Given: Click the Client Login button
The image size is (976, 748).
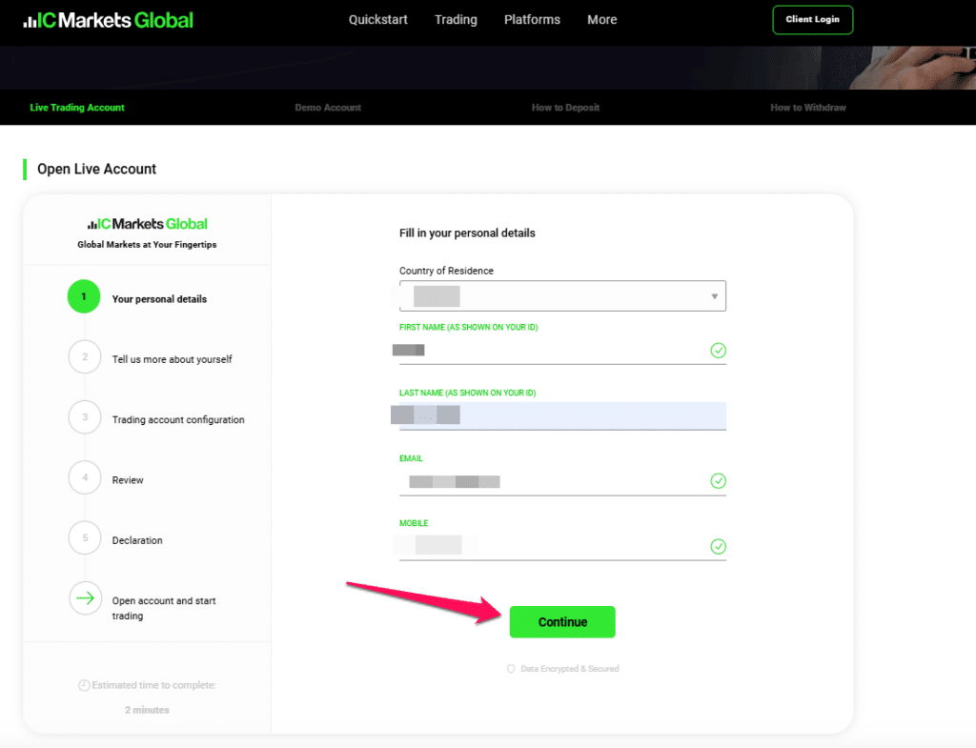Looking at the screenshot, I should pyautogui.click(x=812, y=19).
